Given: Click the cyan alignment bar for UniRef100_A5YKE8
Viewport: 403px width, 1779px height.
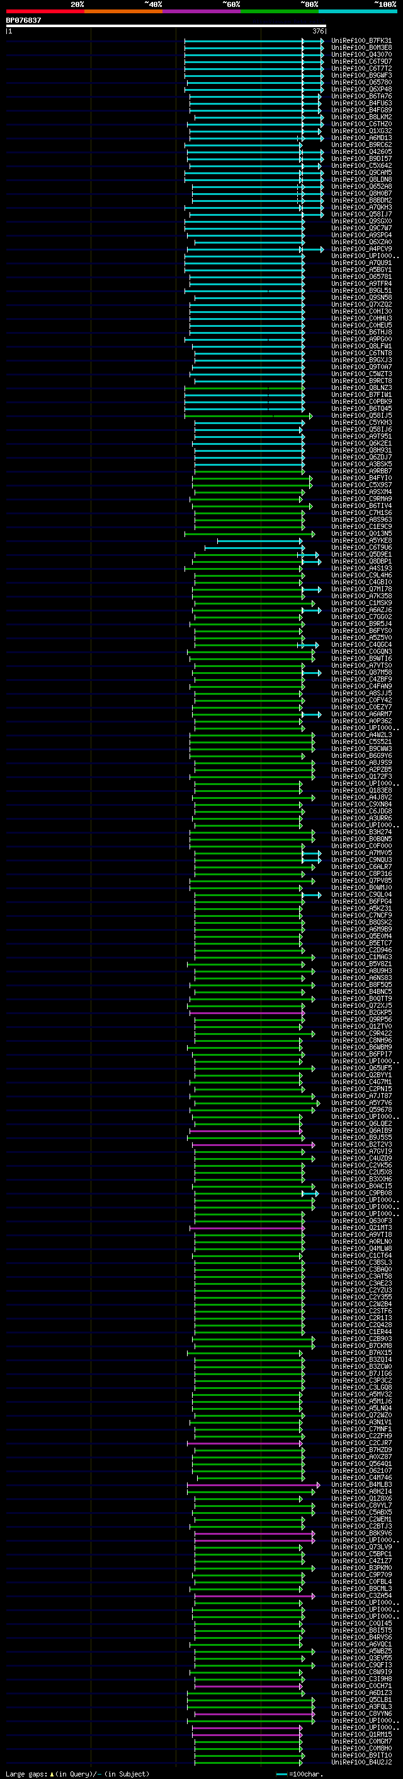Looking at the screenshot, I should (259, 541).
